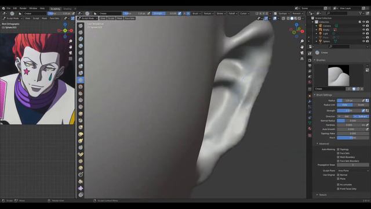Toggle camera view icon in main viewport

pyautogui.click(x=302, y=53)
